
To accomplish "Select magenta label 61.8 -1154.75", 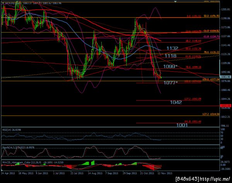I will pyautogui.click(x=212, y=36).
